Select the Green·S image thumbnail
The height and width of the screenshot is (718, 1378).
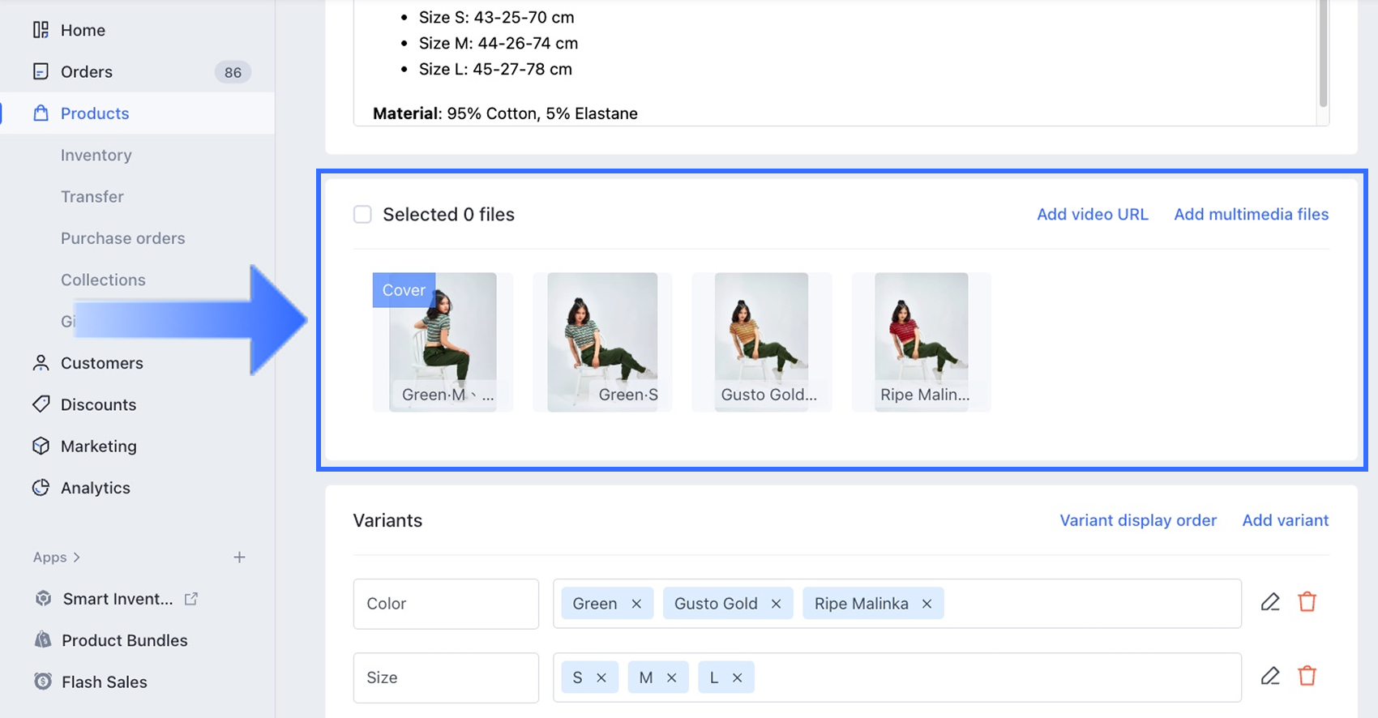click(602, 342)
